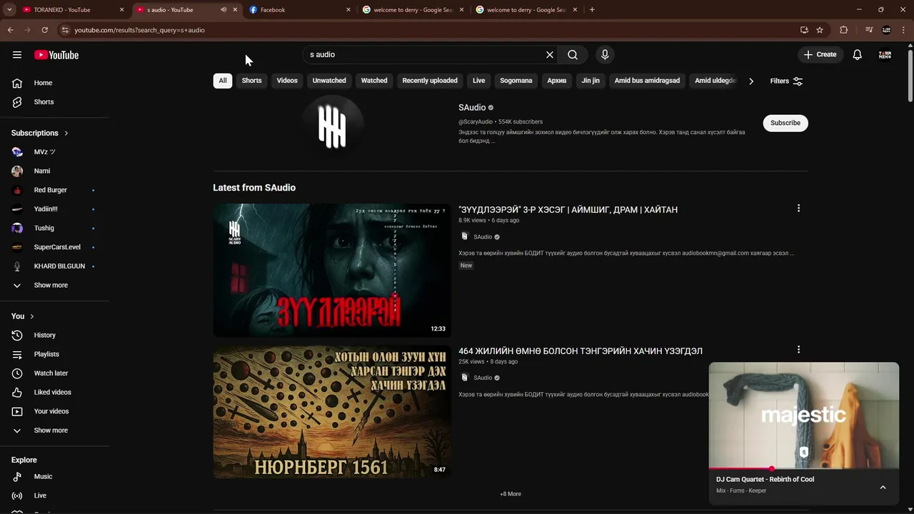The image size is (914, 514).
Task: Open the account avatar menu
Action: [x=885, y=55]
